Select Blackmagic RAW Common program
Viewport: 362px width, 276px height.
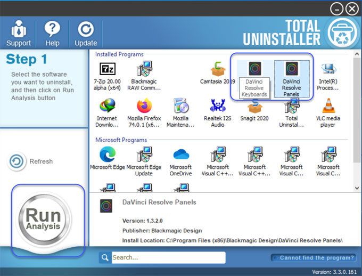144,76
